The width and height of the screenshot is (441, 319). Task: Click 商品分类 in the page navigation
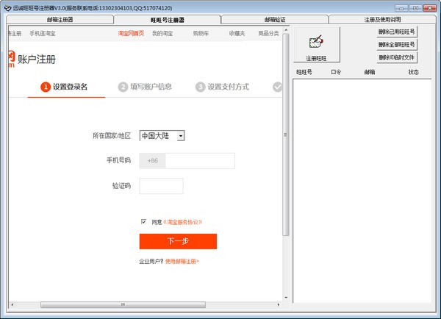click(x=268, y=33)
